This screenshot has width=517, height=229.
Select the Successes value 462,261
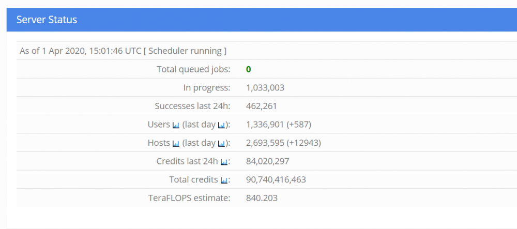[262, 106]
